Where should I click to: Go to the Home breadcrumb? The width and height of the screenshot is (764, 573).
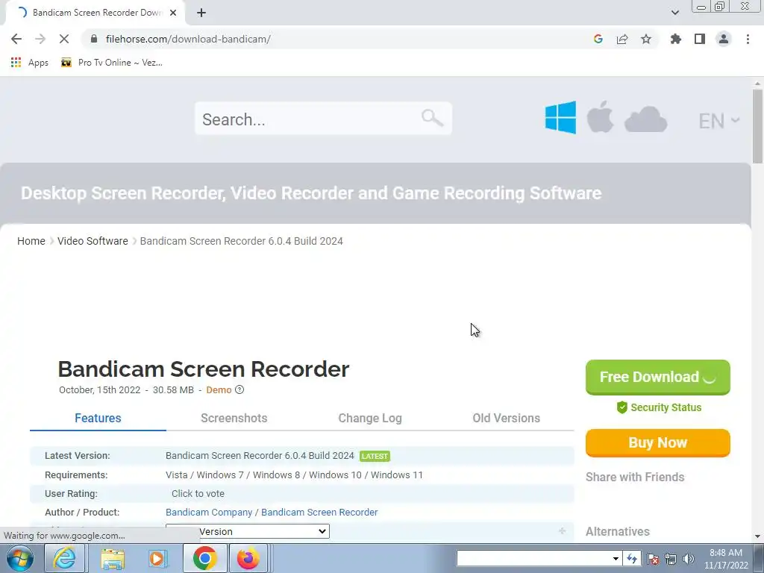(x=31, y=241)
